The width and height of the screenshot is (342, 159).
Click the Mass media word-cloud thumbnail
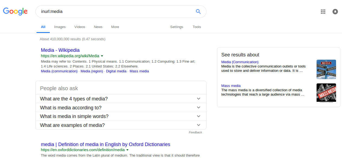pos(326,93)
